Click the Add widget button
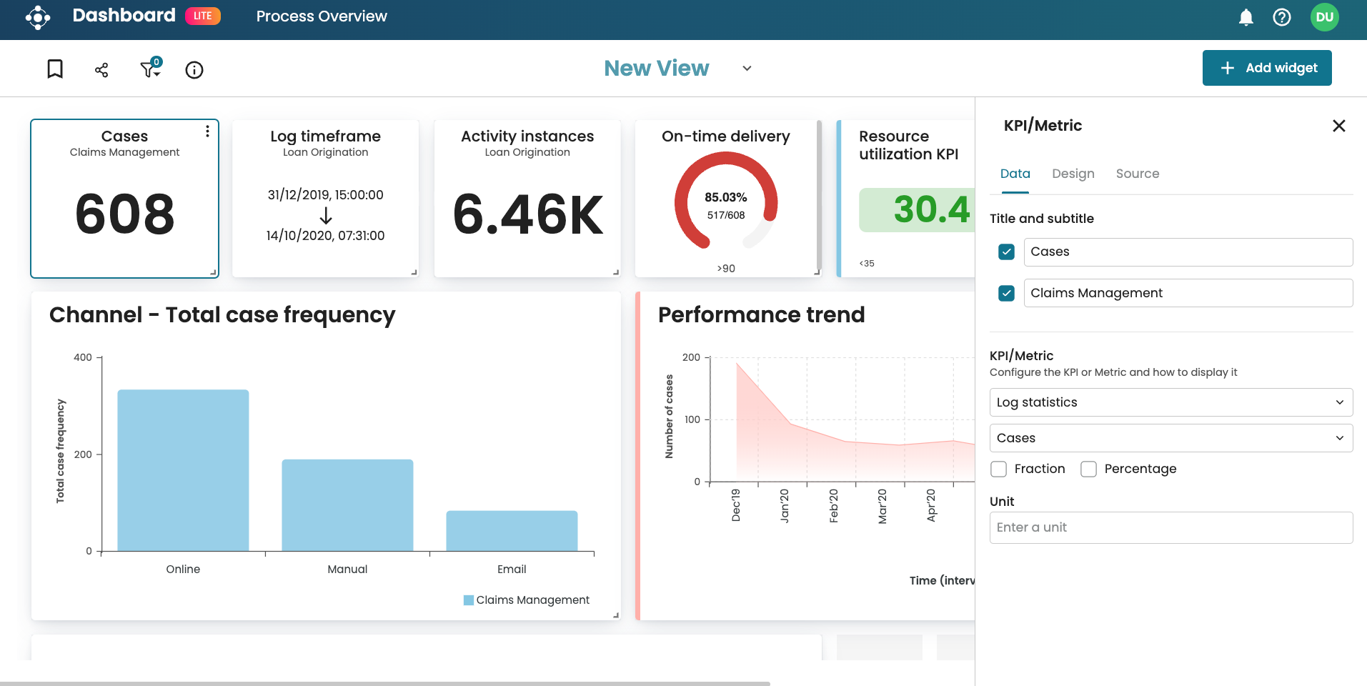 (1266, 68)
